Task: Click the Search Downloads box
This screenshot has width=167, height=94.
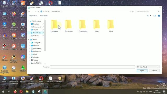Action: pos(146,11)
